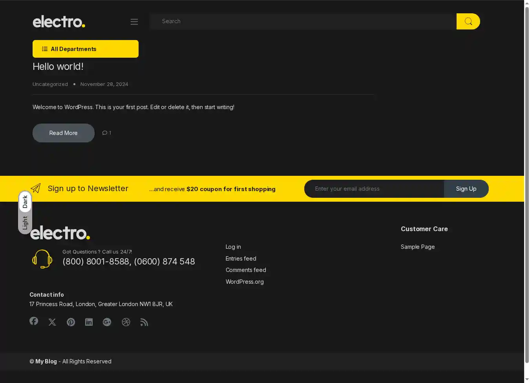Open the Hello world! post title
Image resolution: width=530 pixels, height=383 pixels.
click(58, 67)
